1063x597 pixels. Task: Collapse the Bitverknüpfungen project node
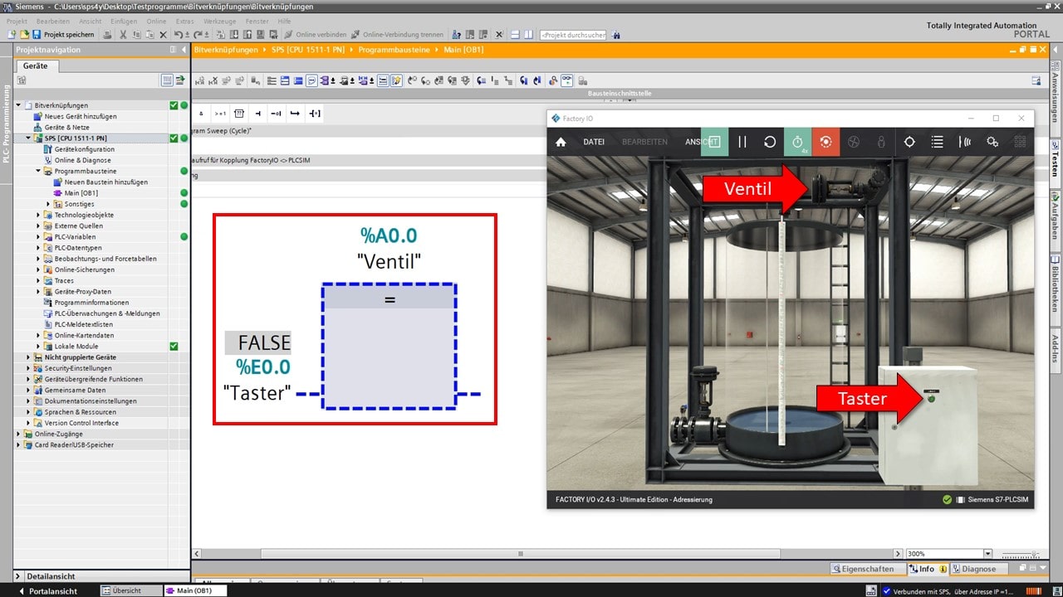(x=18, y=105)
